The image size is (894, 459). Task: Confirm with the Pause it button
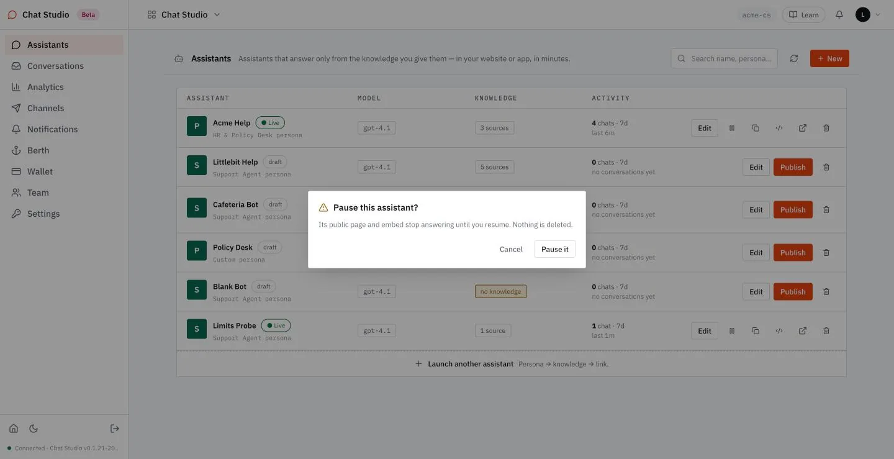click(x=555, y=249)
